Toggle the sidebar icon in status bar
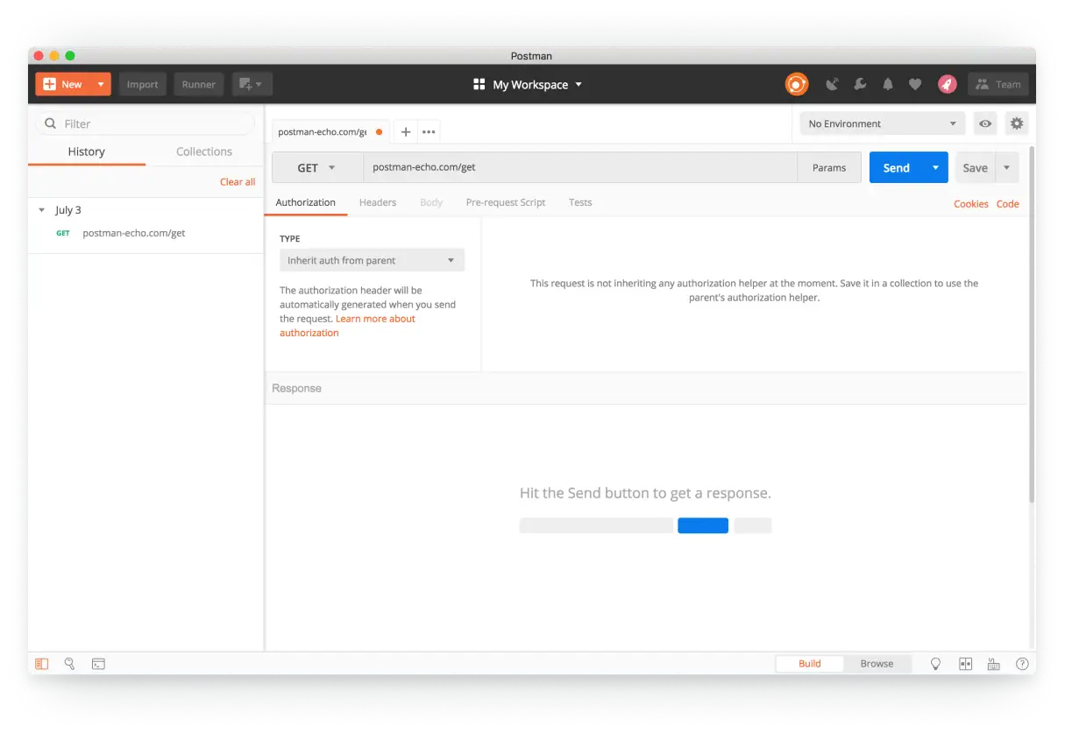The width and height of the screenshot is (1065, 733). click(x=42, y=664)
